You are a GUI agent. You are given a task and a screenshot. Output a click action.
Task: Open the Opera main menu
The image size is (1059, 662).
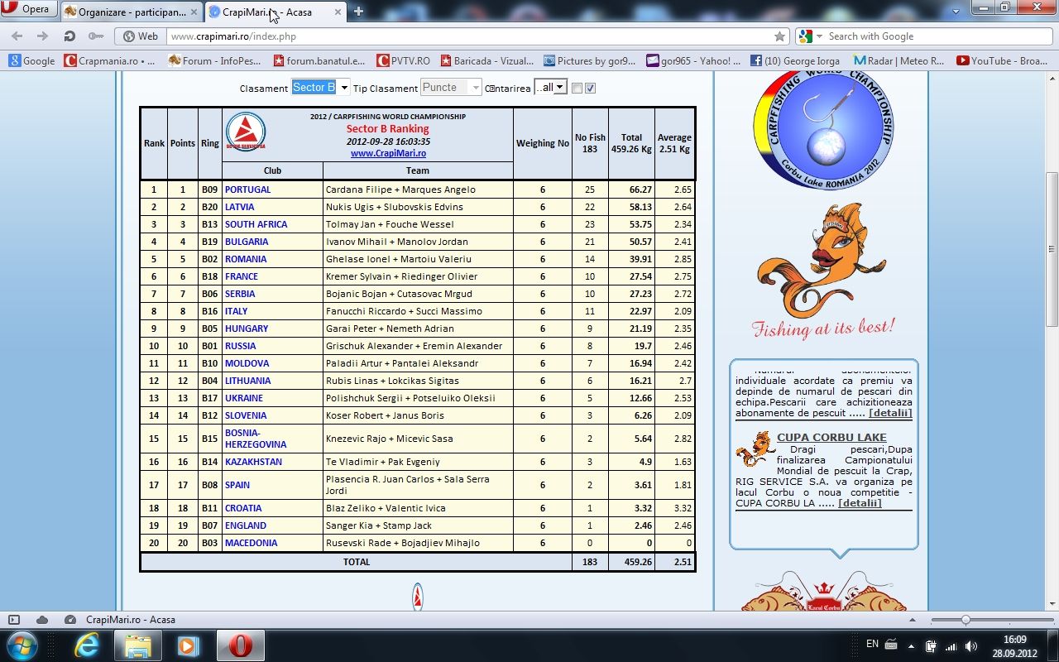(28, 10)
